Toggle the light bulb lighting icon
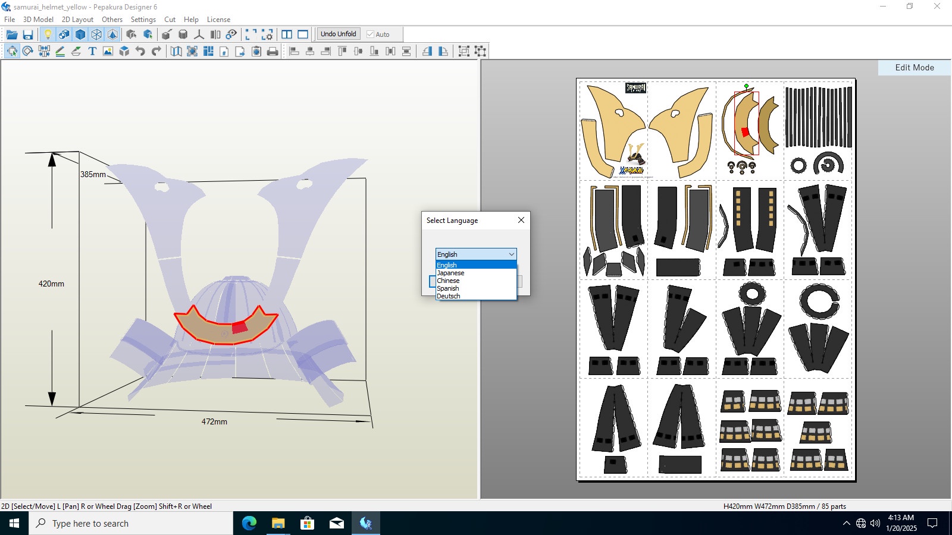This screenshot has width=952, height=535. 48,34
